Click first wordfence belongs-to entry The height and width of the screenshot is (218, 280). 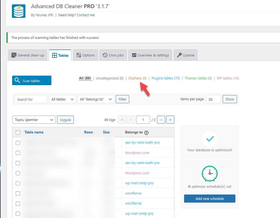pos(133,193)
